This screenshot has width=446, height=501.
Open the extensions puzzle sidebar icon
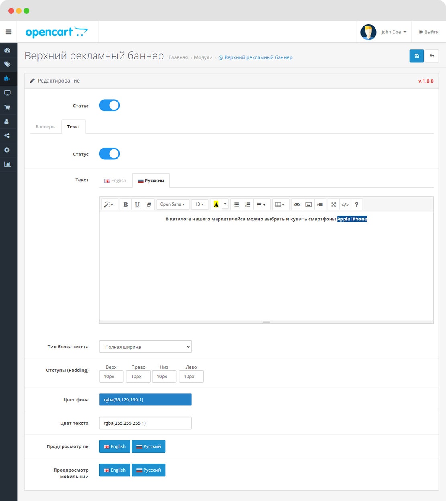tap(7, 78)
